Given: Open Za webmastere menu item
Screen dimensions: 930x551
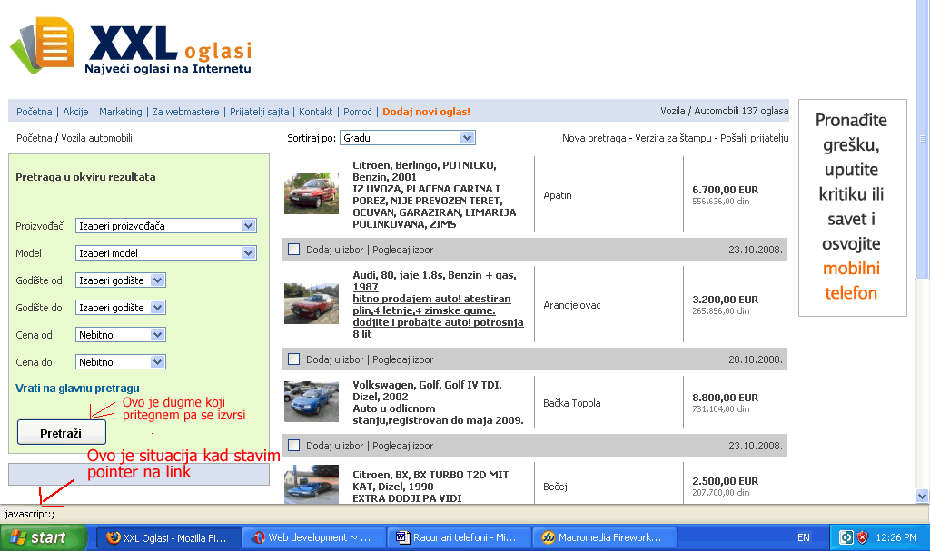Looking at the screenshot, I should pos(185,112).
